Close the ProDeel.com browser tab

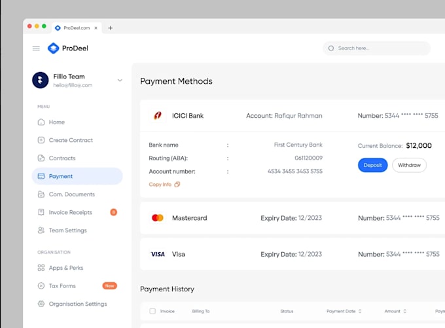point(96,28)
